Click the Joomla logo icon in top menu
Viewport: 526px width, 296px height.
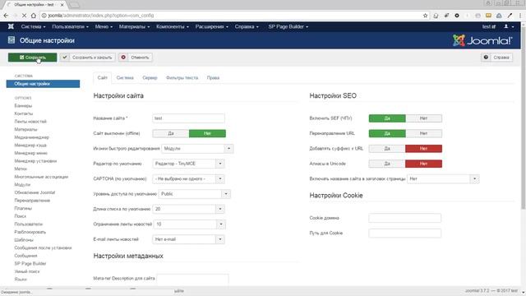(11, 26)
